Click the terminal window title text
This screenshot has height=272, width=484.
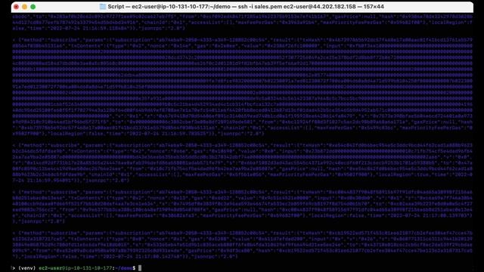pyautogui.click(x=246, y=7)
